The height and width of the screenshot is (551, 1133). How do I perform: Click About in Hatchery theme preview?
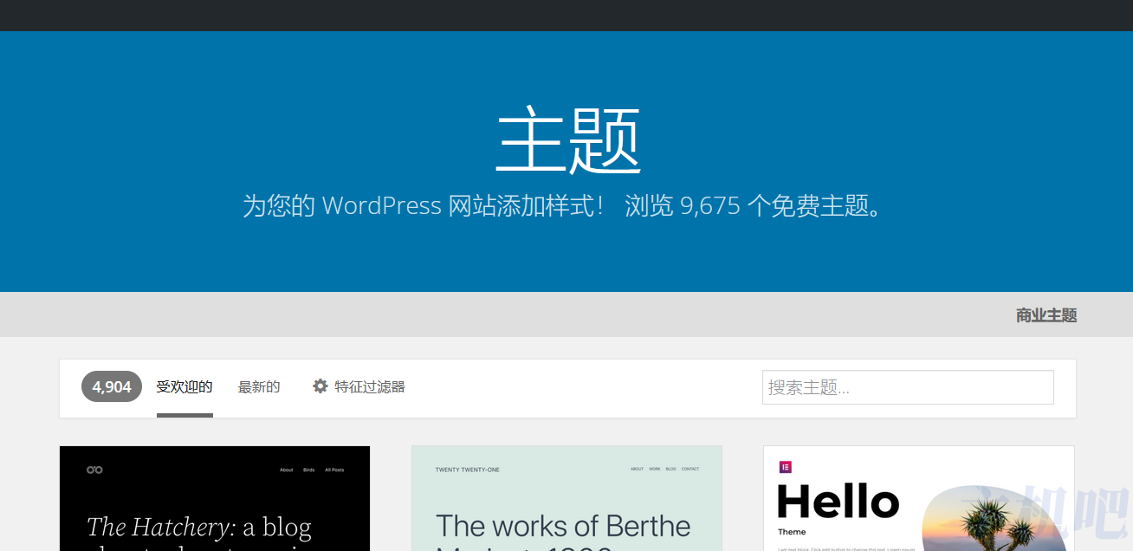coord(287,470)
